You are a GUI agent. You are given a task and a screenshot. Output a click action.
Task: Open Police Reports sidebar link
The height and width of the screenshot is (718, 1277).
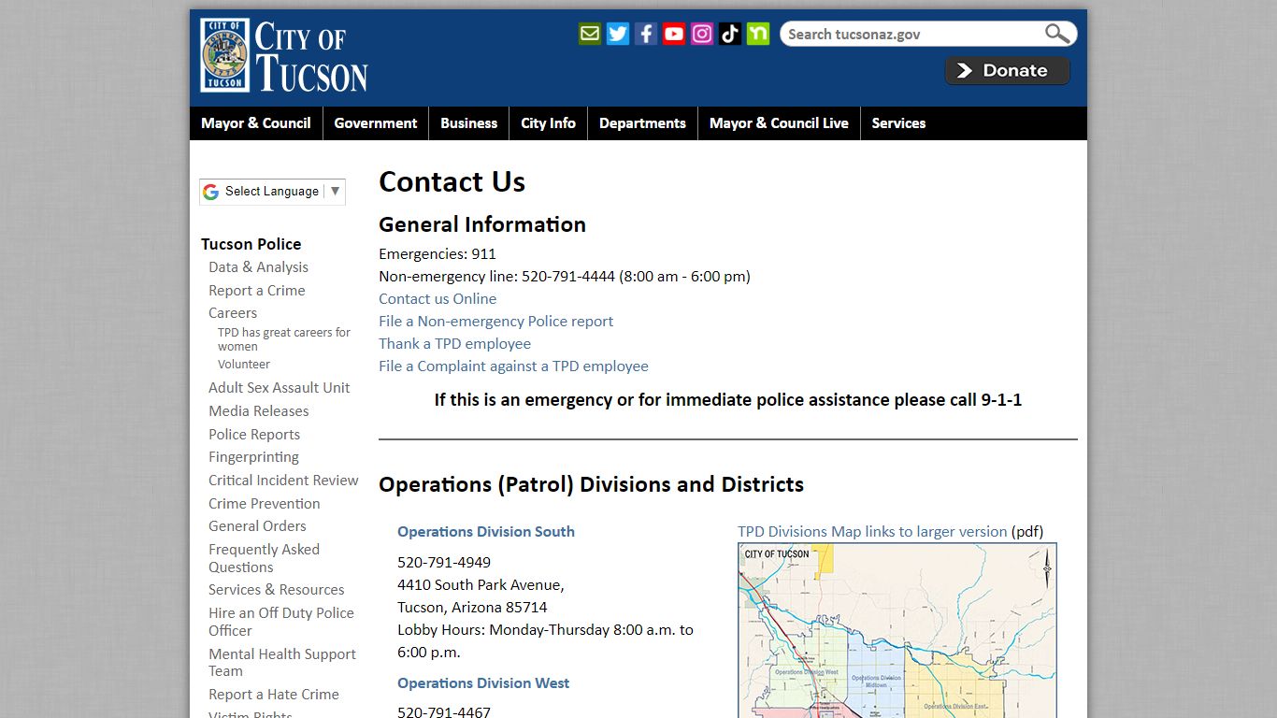pyautogui.click(x=254, y=435)
